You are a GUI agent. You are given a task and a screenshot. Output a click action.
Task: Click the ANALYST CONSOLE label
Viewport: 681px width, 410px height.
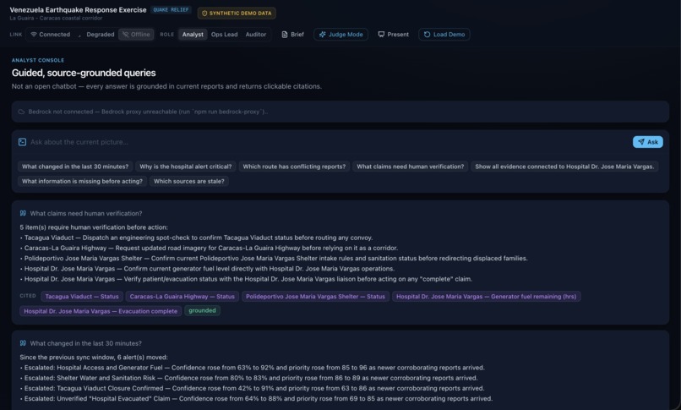[38, 60]
